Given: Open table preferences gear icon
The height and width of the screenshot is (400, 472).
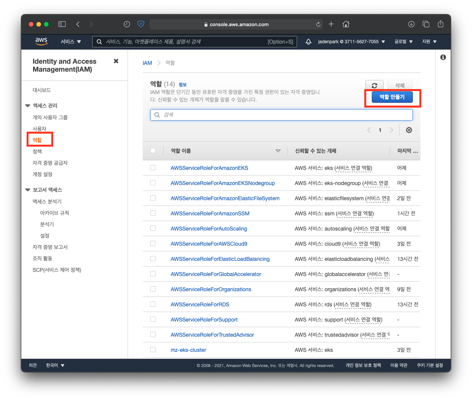Looking at the screenshot, I should pos(409,130).
